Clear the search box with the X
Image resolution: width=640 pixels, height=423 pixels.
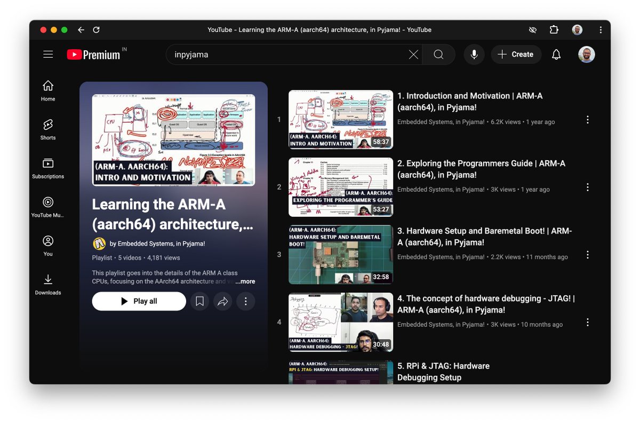413,54
